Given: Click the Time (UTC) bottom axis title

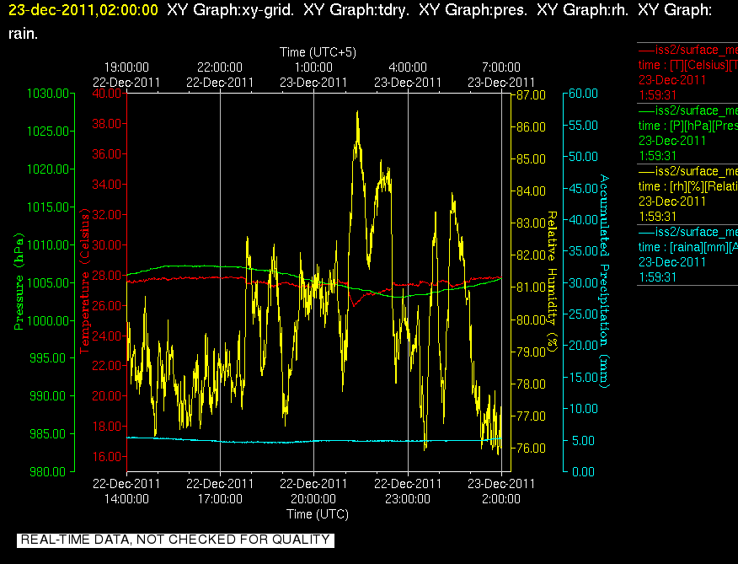Looking at the screenshot, I should pyautogui.click(x=318, y=514).
